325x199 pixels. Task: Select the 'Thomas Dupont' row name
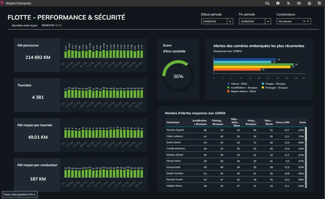(175, 130)
